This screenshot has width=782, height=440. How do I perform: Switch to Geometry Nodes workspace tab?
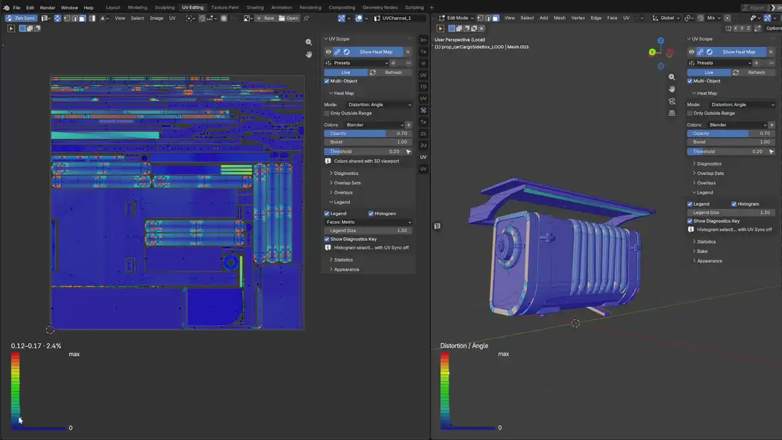click(380, 8)
